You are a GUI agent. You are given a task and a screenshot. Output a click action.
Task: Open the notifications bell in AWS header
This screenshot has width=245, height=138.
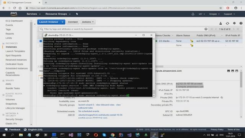click(193, 14)
